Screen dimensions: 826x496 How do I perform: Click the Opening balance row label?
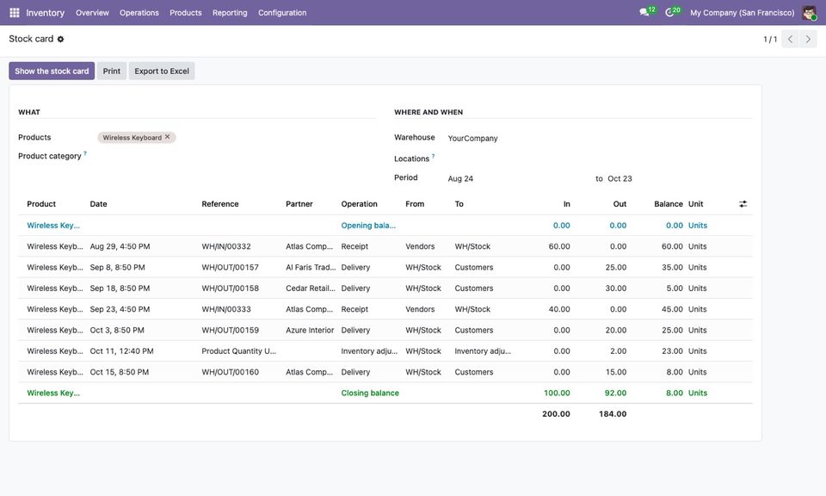click(x=368, y=225)
